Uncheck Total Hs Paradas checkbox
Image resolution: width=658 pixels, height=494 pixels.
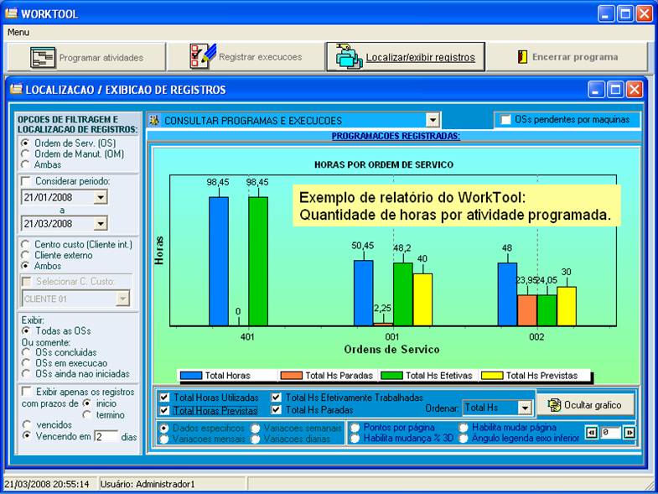276,410
